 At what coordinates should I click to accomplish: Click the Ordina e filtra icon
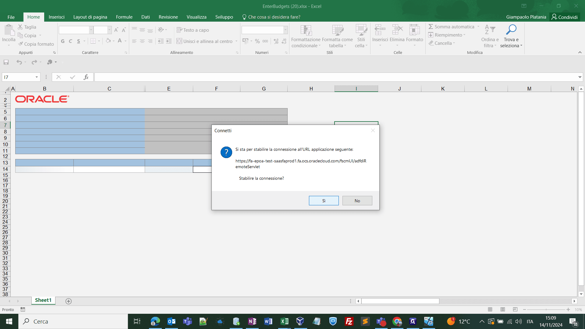coord(490,30)
